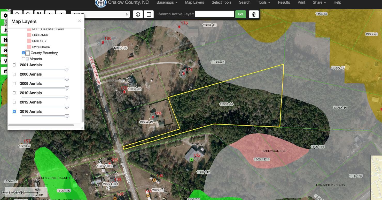Click the Onslow County, NC title link
382x200 pixels.
pos(128,2)
